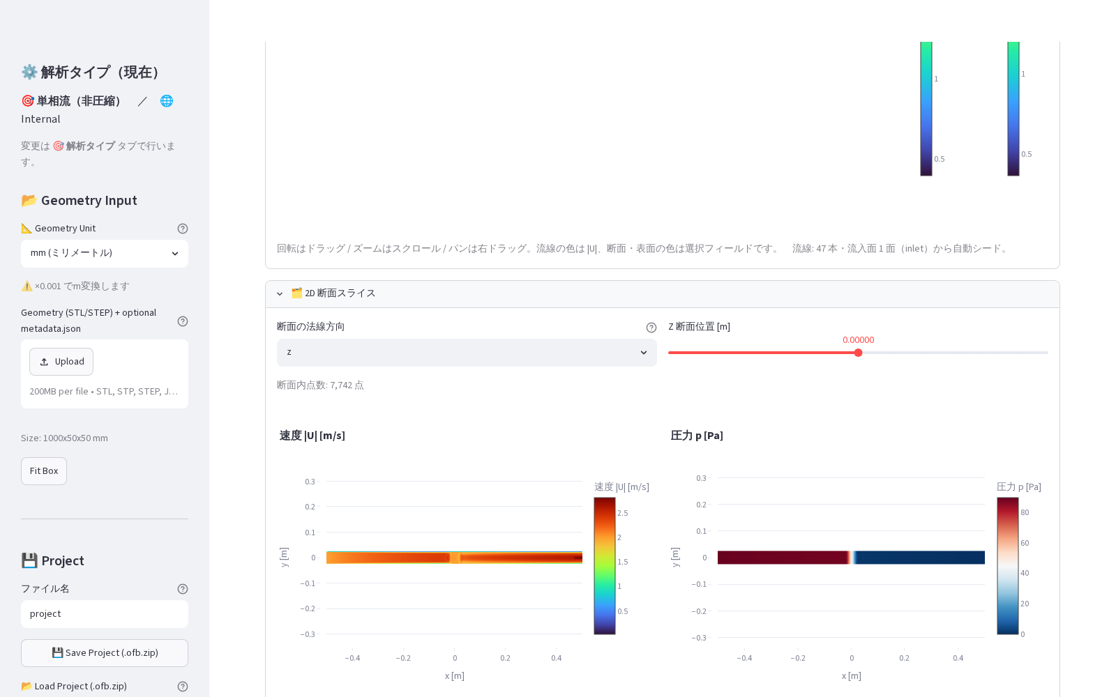Click the globe icon above Internal
This screenshot has width=1116, height=697.
167,101
